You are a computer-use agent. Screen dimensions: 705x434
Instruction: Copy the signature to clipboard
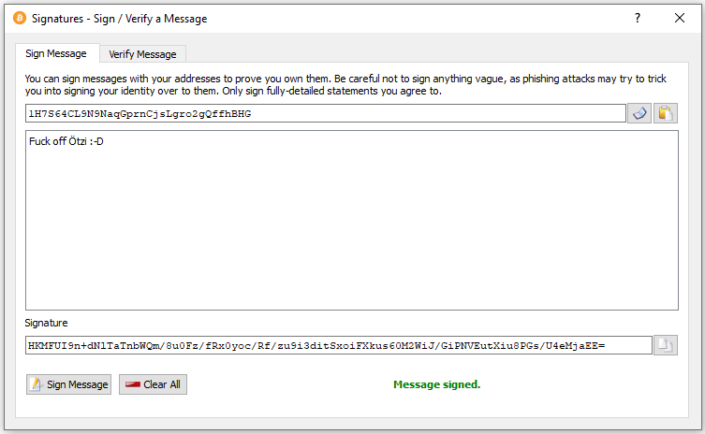pos(665,345)
